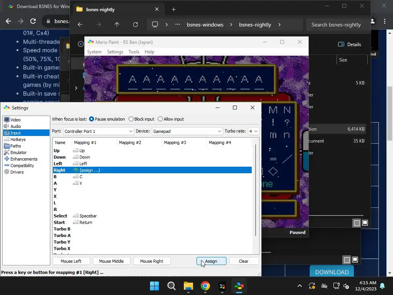
Task: Click the active bsnes taskbar icon
Action: click(239, 286)
